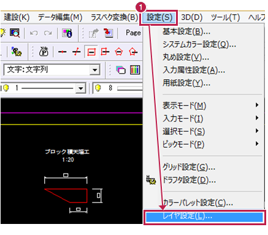
Task: Click the undo arrow icon
Action: 34,33
